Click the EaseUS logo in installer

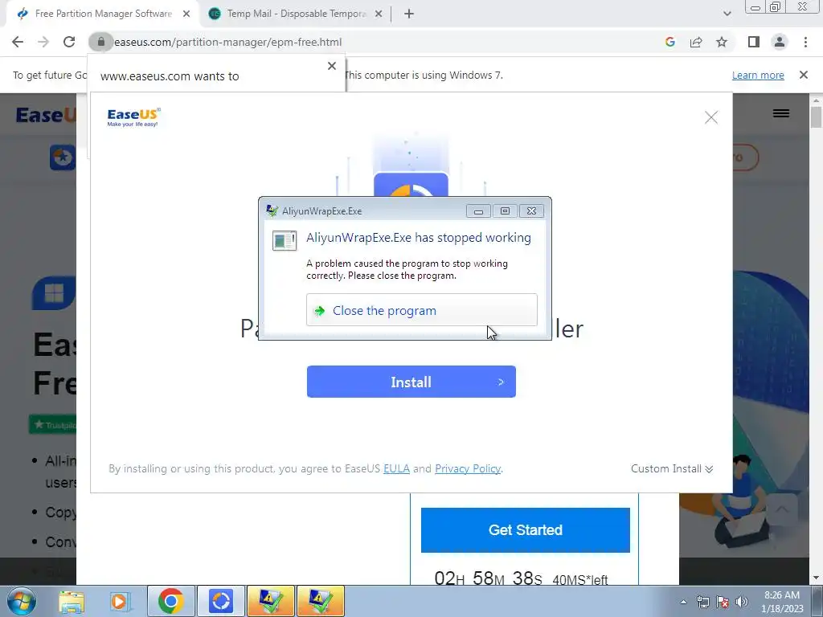pyautogui.click(x=134, y=117)
